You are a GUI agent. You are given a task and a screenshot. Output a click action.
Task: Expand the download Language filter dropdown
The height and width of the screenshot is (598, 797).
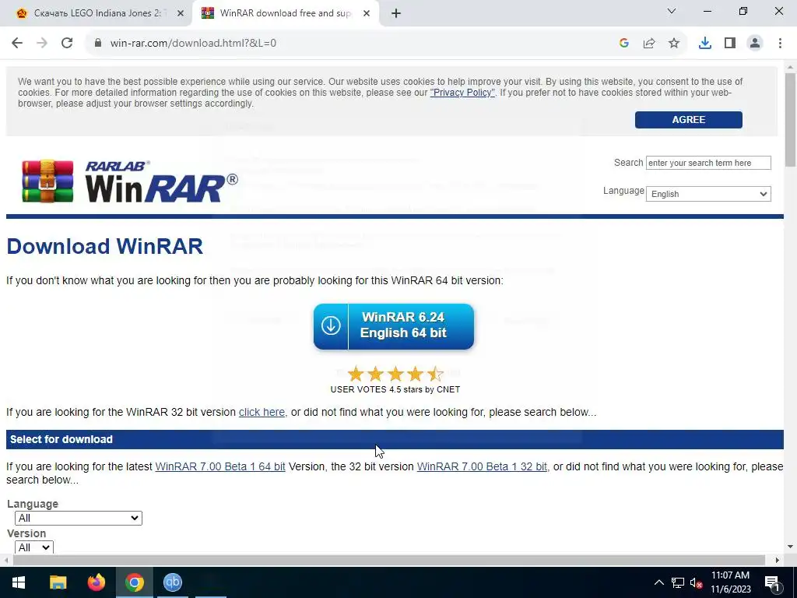click(x=79, y=518)
